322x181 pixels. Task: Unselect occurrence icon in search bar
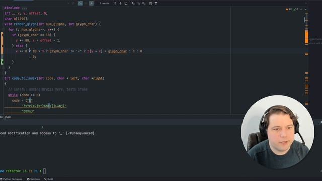138,4
